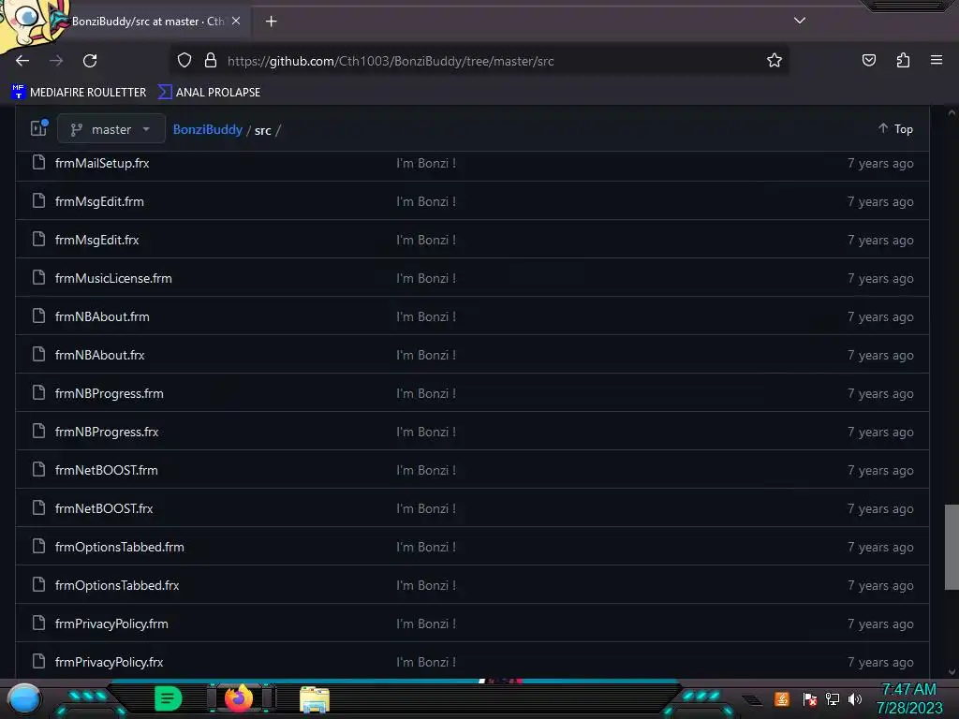The height and width of the screenshot is (719, 959).
Task: Open the network tray icon
Action: click(x=833, y=698)
